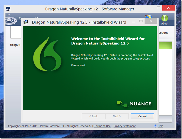Open the Help link in Software Manager
Screen dimensions: 182x139
(x=160, y=126)
